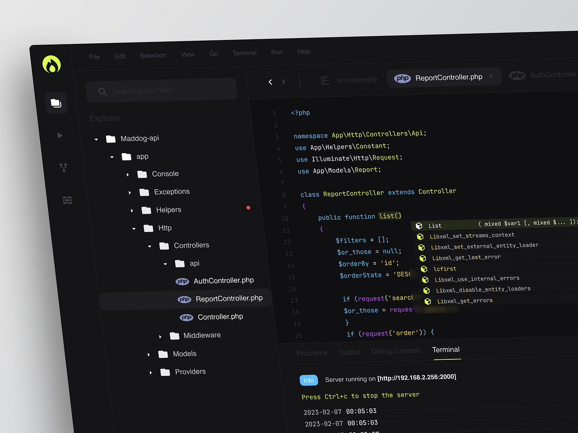This screenshot has width=578, height=433.
Task: Select the Run play icon in the sidebar
Action: pos(60,135)
